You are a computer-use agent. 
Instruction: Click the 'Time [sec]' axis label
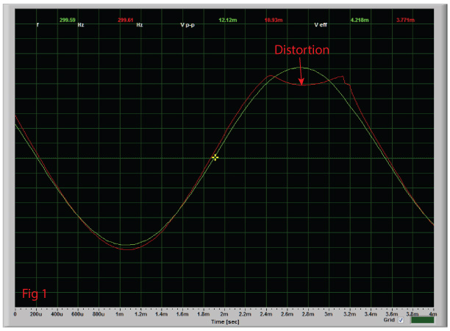tap(225, 322)
